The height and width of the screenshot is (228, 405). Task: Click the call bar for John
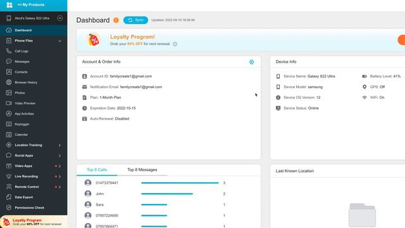point(167,194)
